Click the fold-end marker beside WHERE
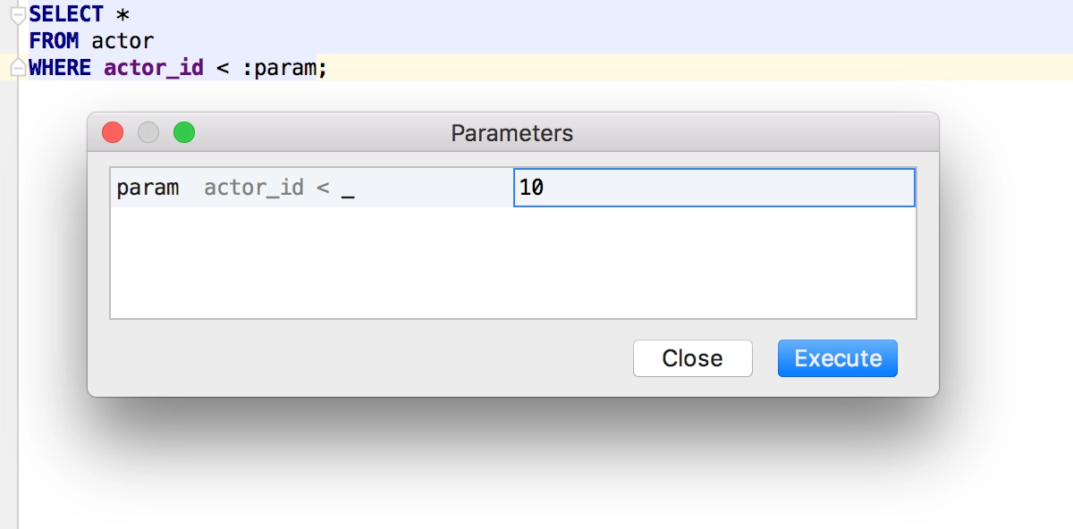Image resolution: width=1073 pixels, height=529 pixels. click(x=18, y=68)
